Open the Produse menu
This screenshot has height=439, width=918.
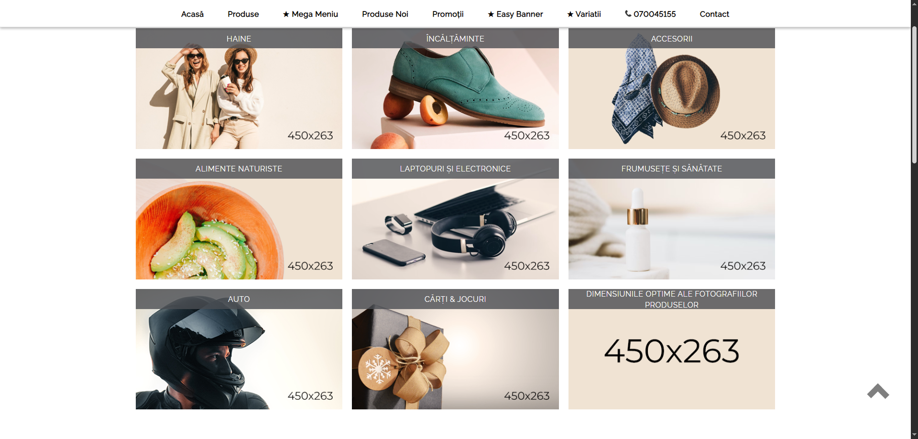tap(243, 14)
